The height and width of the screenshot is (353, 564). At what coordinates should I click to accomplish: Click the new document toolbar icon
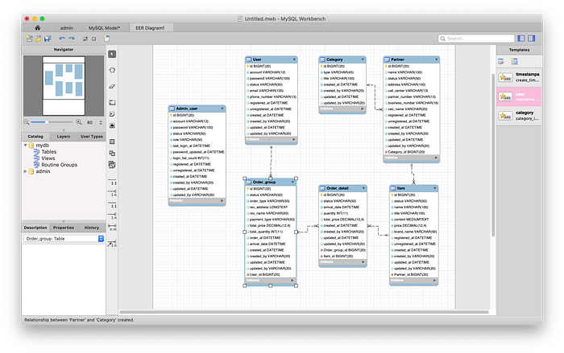(30, 39)
